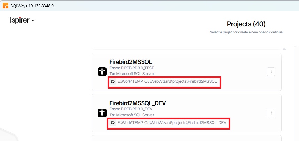Image resolution: width=299 pixels, height=141 pixels.
Task: Click folder icon beside Firebird2MSSQL_DEV path
Action: click(x=113, y=123)
